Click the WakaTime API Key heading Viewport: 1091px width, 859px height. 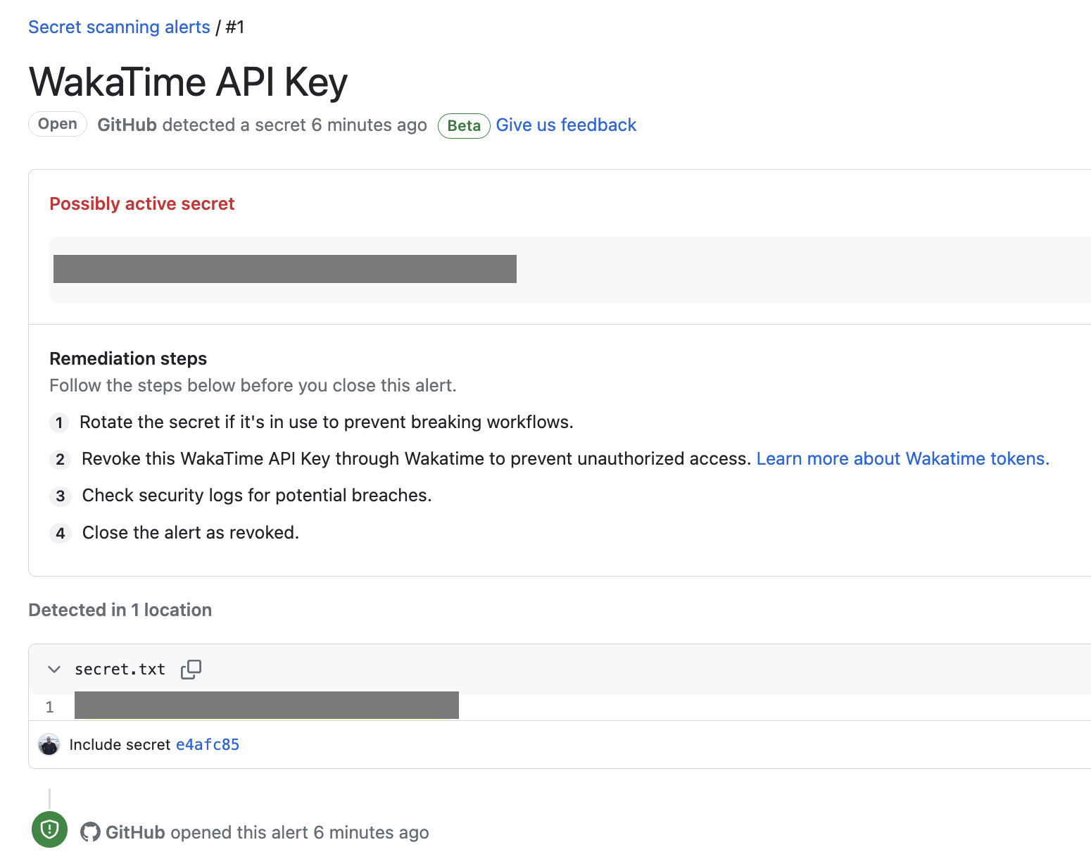[x=188, y=82]
